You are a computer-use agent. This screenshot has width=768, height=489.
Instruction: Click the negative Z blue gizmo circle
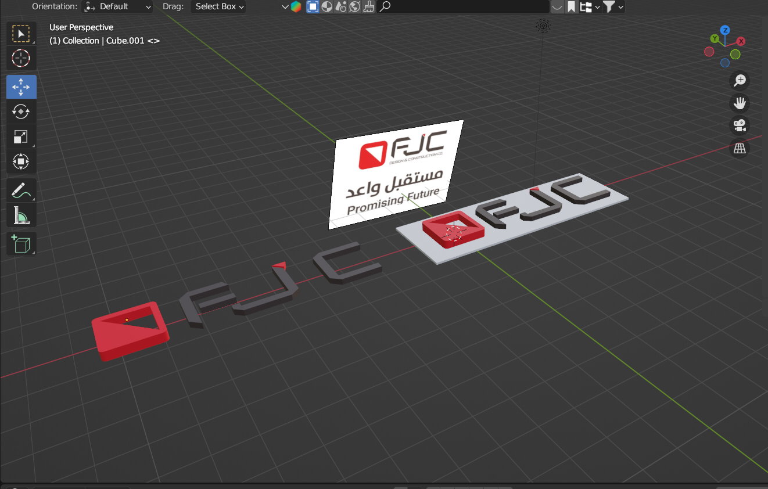point(725,63)
